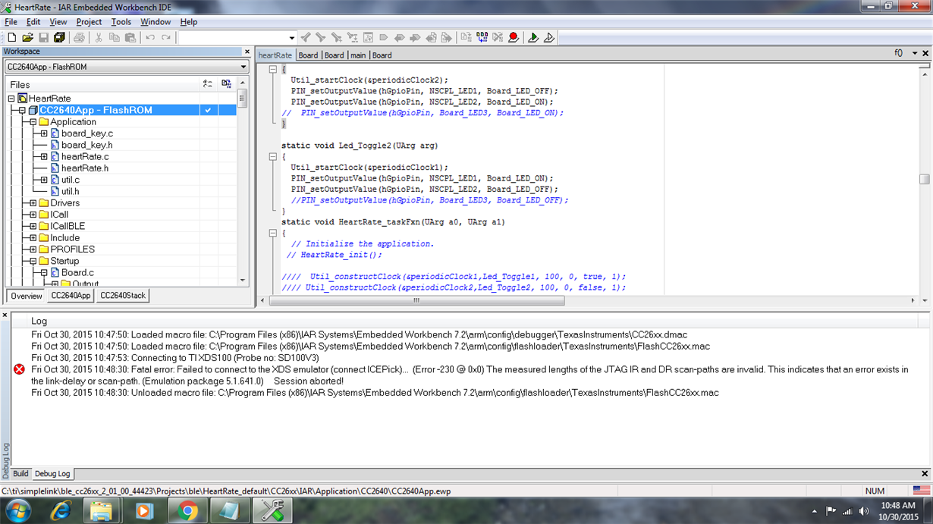Screen dimensions: 933x524
Task: Fold the Led_Toggle2 function body
Action: coord(273,157)
